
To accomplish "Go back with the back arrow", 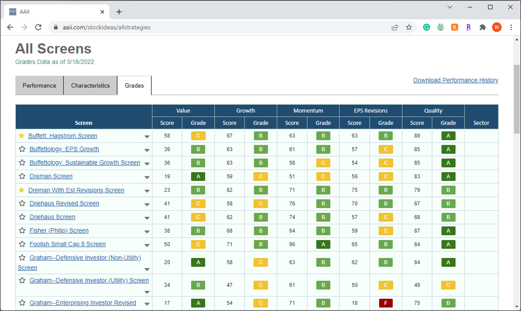I will coord(10,27).
